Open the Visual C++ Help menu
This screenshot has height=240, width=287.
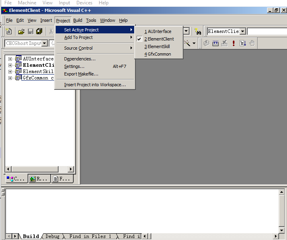click(x=123, y=20)
